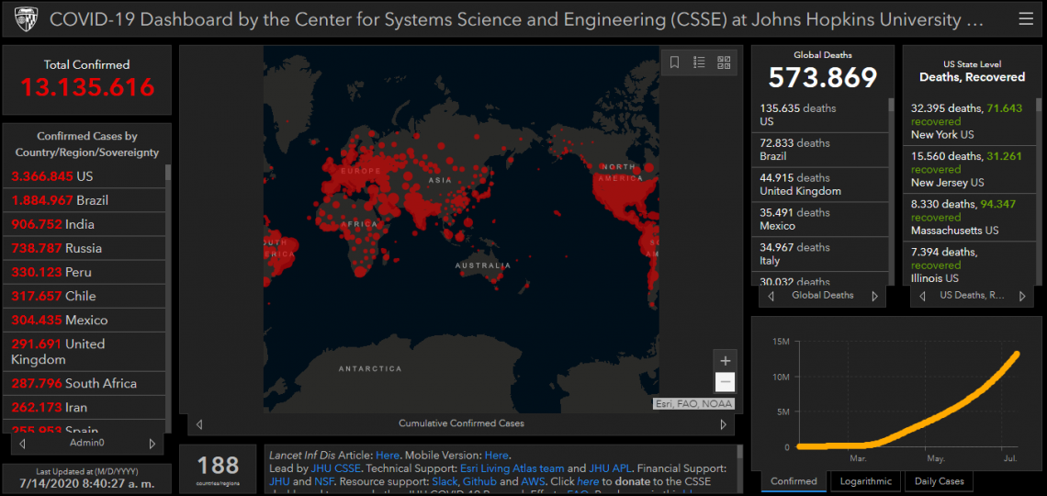
Task: Open the hamburger menu in the header
Action: (1026, 18)
